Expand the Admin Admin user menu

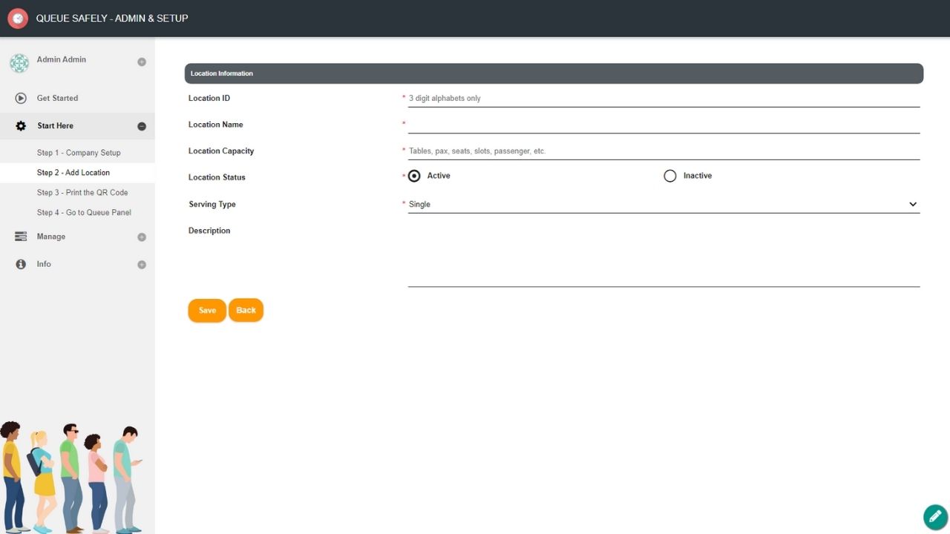[x=142, y=62]
